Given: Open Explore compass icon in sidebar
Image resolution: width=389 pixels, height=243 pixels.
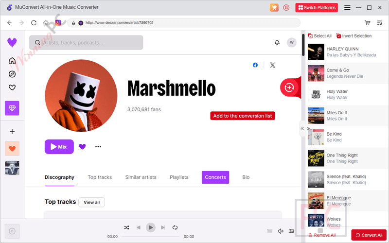Looking at the screenshot, I should [12, 74].
